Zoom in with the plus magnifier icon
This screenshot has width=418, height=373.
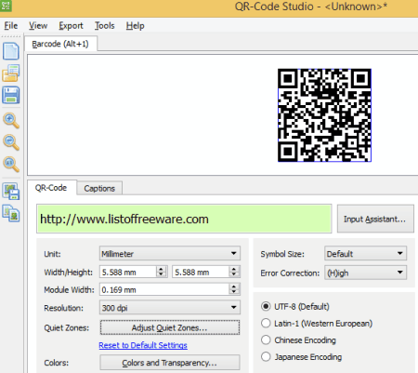coord(11,120)
